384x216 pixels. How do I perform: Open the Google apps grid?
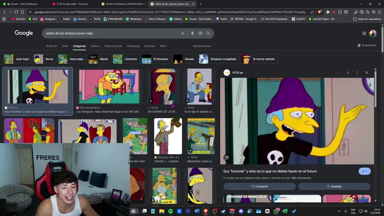pos(364,33)
